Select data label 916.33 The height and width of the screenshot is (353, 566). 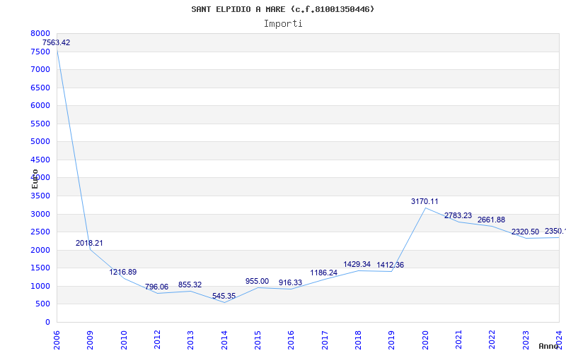coord(290,283)
